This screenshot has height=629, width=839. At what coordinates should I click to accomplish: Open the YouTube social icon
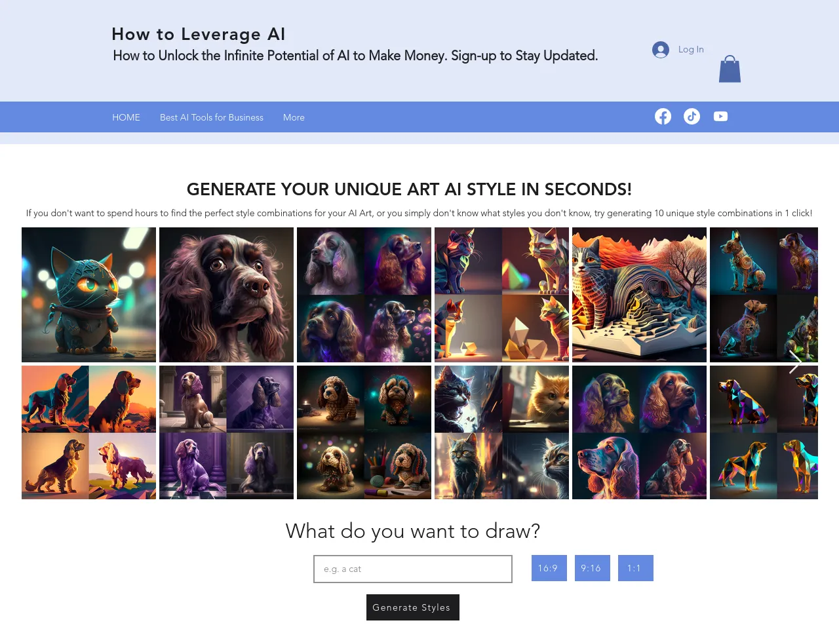(720, 117)
